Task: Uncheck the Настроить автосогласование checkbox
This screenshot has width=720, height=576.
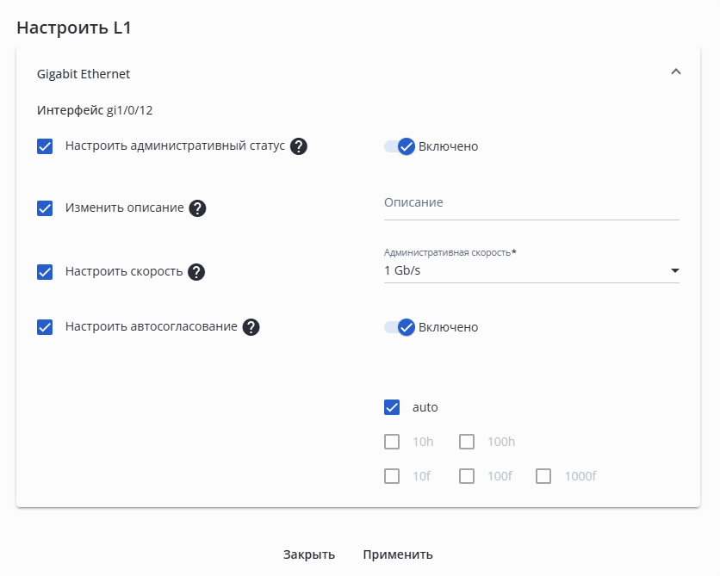Action: coord(46,327)
